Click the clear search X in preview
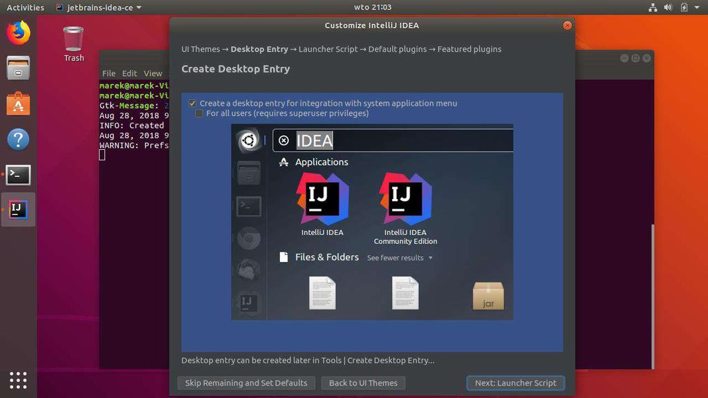 click(283, 140)
